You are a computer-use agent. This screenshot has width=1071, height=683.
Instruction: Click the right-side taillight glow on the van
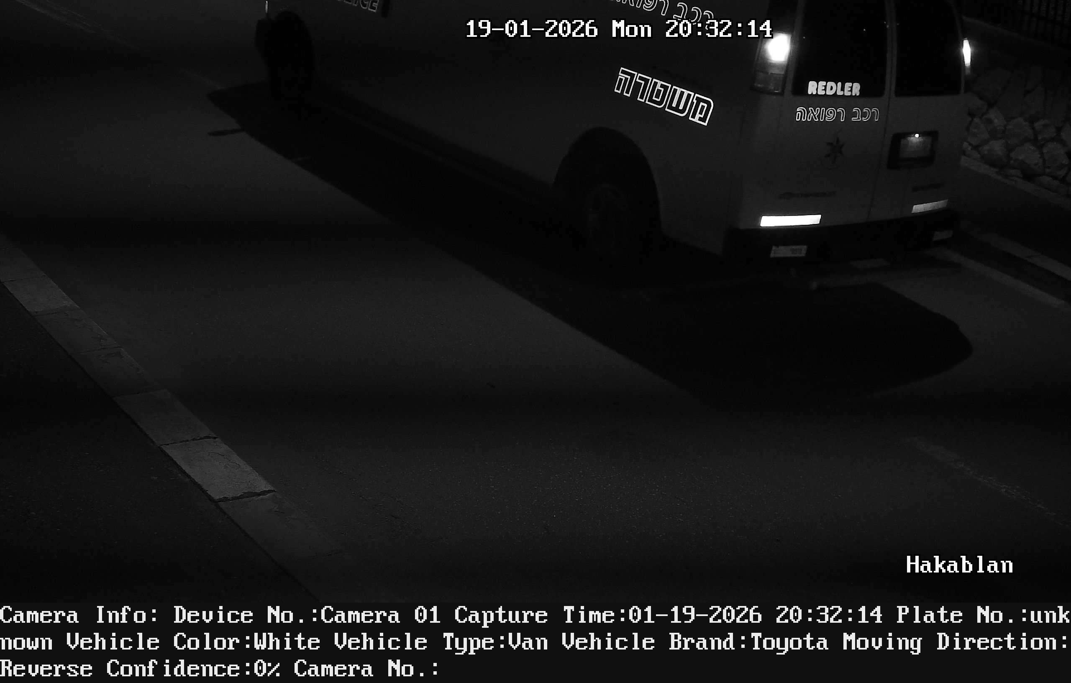point(966,52)
